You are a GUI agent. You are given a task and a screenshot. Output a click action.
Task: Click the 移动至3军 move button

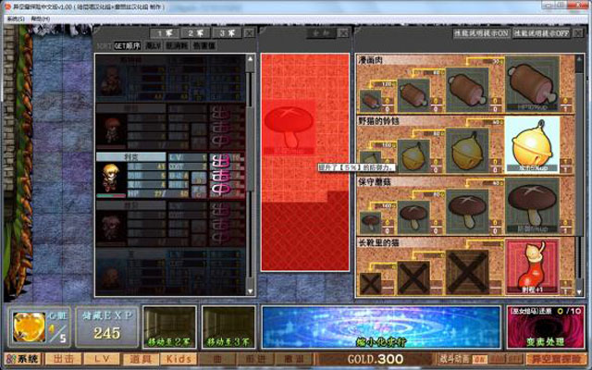pyautogui.click(x=228, y=327)
